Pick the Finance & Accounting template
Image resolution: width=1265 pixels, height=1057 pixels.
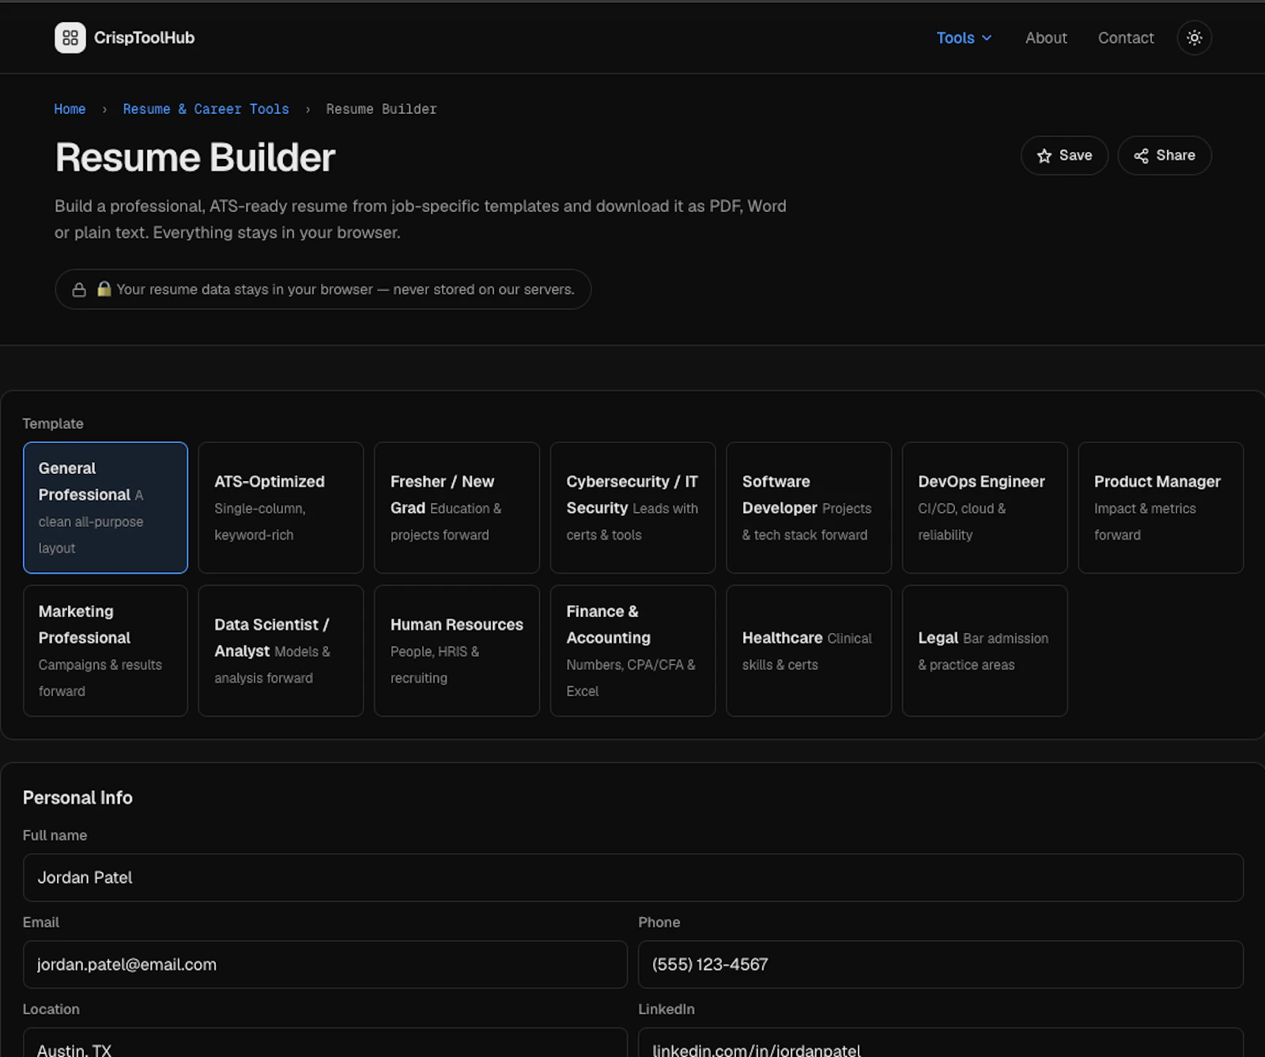pos(632,650)
